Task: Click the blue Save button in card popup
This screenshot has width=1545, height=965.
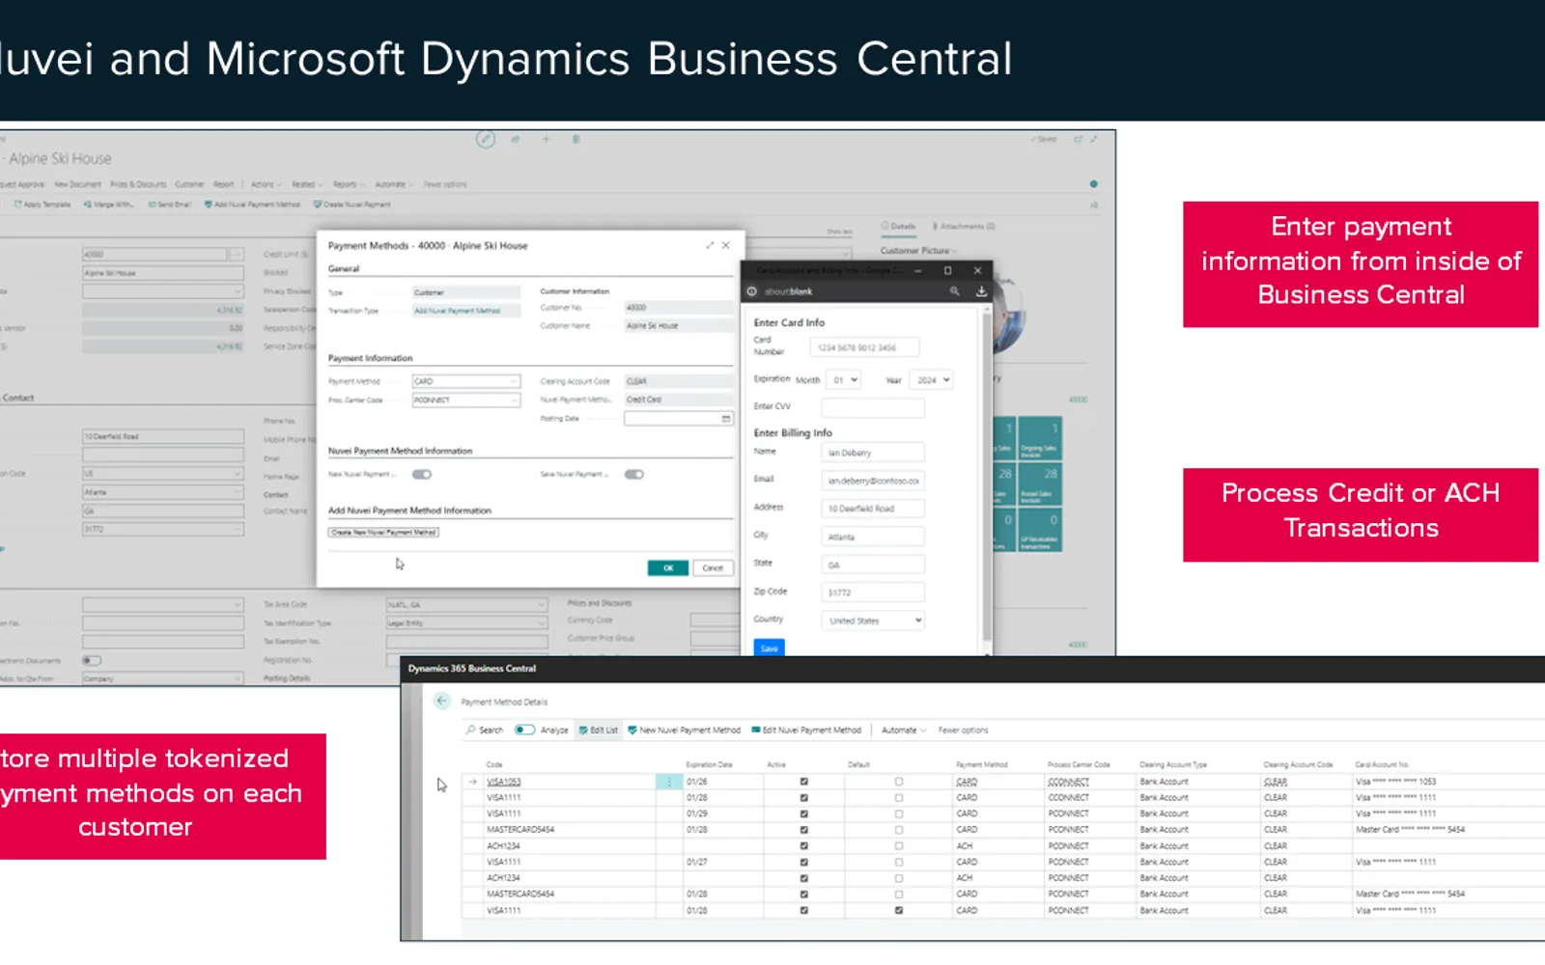Action: pos(769,648)
